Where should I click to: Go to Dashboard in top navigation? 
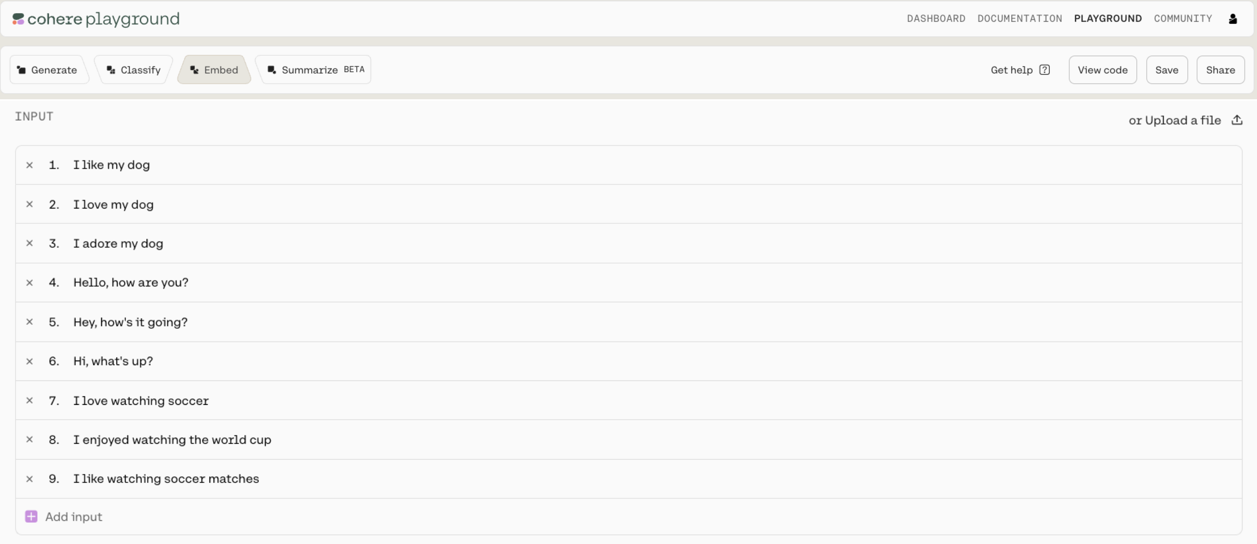click(x=936, y=19)
